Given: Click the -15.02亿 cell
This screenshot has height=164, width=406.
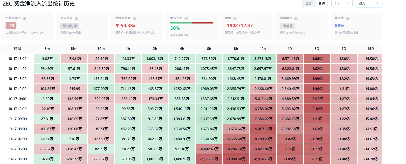Looking at the screenshot, I should click(371, 119).
